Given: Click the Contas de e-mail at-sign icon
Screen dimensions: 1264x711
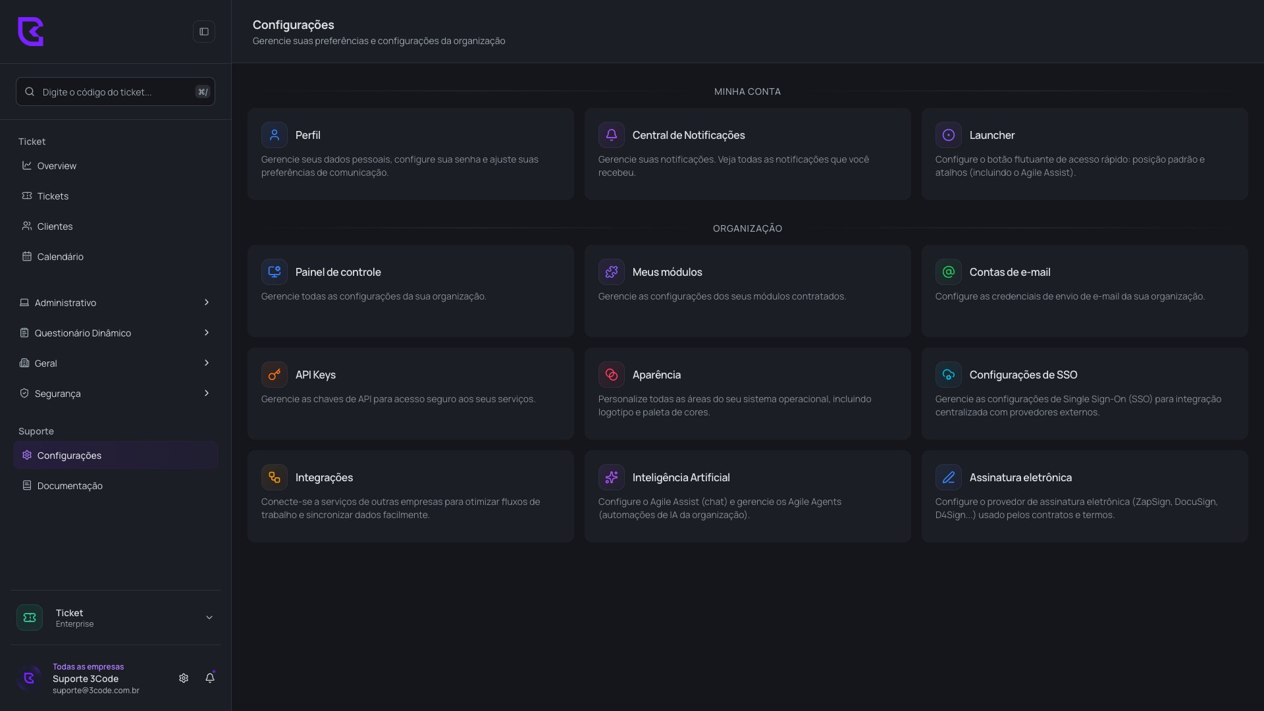Looking at the screenshot, I should pyautogui.click(x=949, y=272).
